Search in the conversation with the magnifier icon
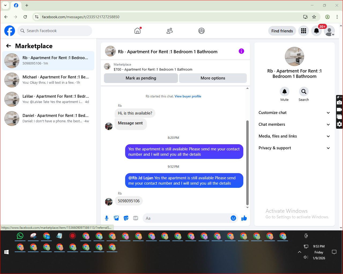 (304, 92)
